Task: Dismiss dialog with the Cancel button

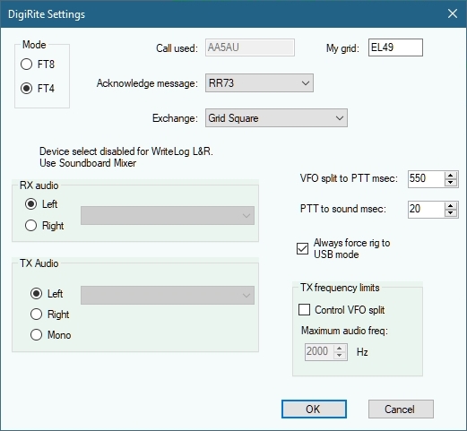Action: (x=401, y=409)
